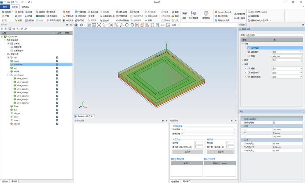This screenshot has width=305, height=183.
Task: Expand the sol tree node
Action: pyautogui.click(x=8, y=57)
